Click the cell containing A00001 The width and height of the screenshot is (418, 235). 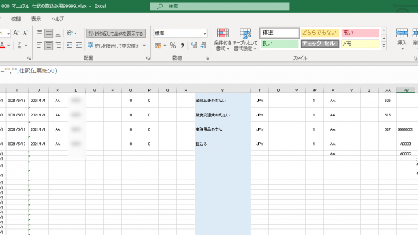pyautogui.click(x=406, y=144)
